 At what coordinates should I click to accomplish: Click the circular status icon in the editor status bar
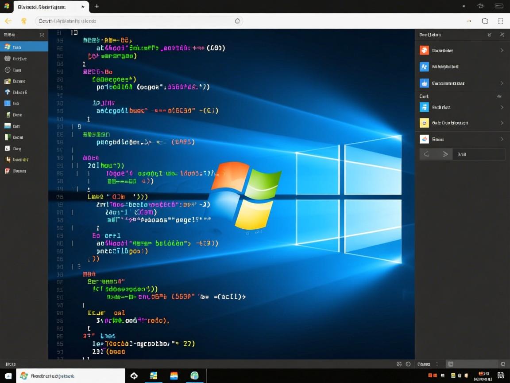tap(408, 364)
